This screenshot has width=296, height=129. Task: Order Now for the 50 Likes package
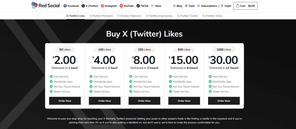(x=65, y=101)
